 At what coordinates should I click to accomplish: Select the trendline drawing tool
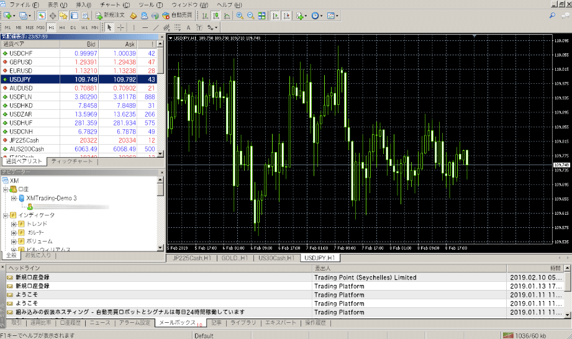[156, 27]
